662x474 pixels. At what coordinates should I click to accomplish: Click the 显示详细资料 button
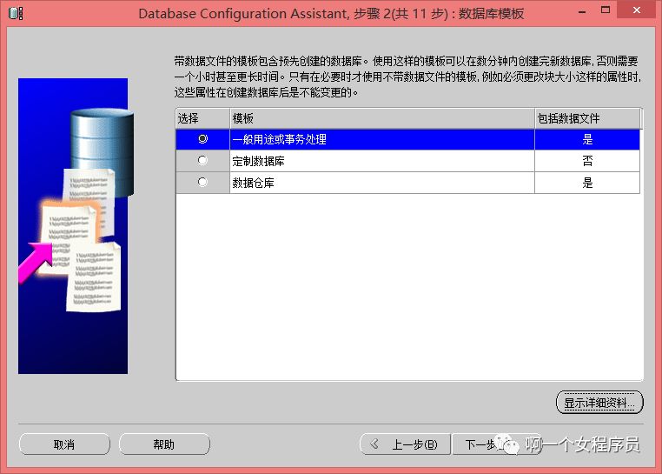click(599, 403)
